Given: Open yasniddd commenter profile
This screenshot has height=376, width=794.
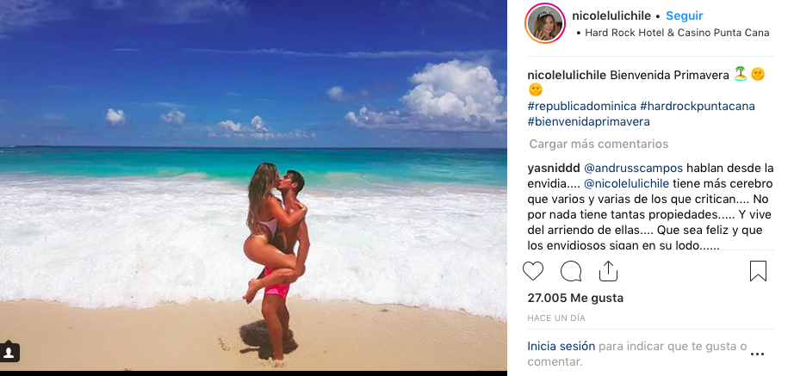Looking at the screenshot, I should point(554,168).
